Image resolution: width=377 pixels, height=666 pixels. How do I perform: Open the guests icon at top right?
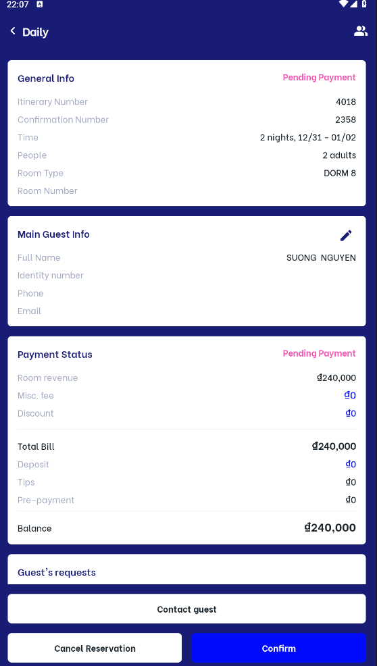[x=360, y=31]
